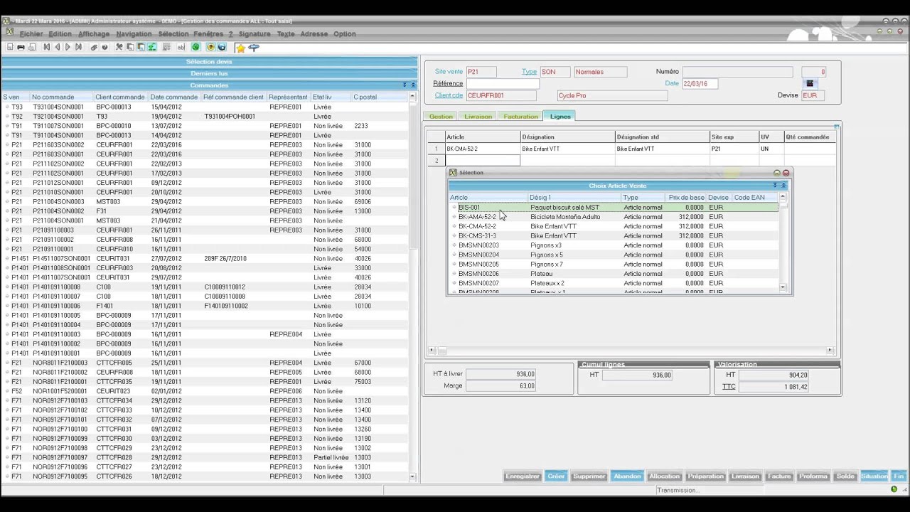Image resolution: width=910 pixels, height=512 pixels.
Task: Select order P14511007SON0001 in commandes list
Action: [x=205, y=259]
